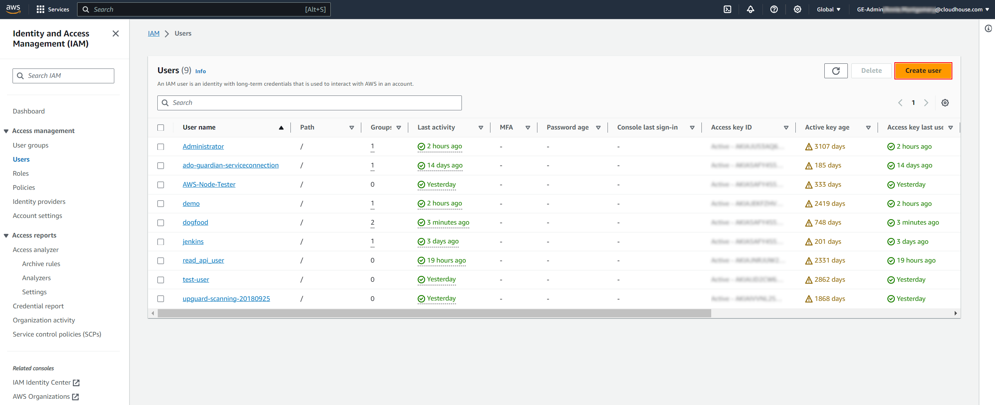Select all users checkbox in header
Image resolution: width=995 pixels, height=405 pixels.
160,128
